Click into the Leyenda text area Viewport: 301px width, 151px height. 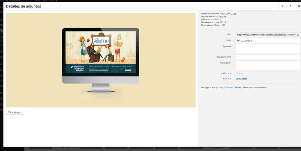(268, 49)
